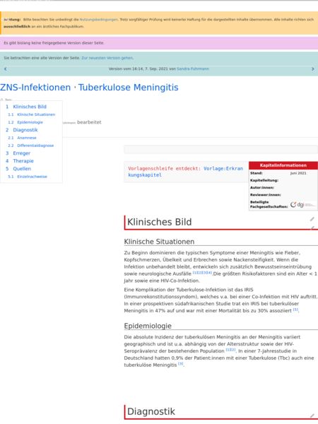Click 'Vorlagenschleife entdeckt:' error text
318x424 pixels.
coord(165,169)
